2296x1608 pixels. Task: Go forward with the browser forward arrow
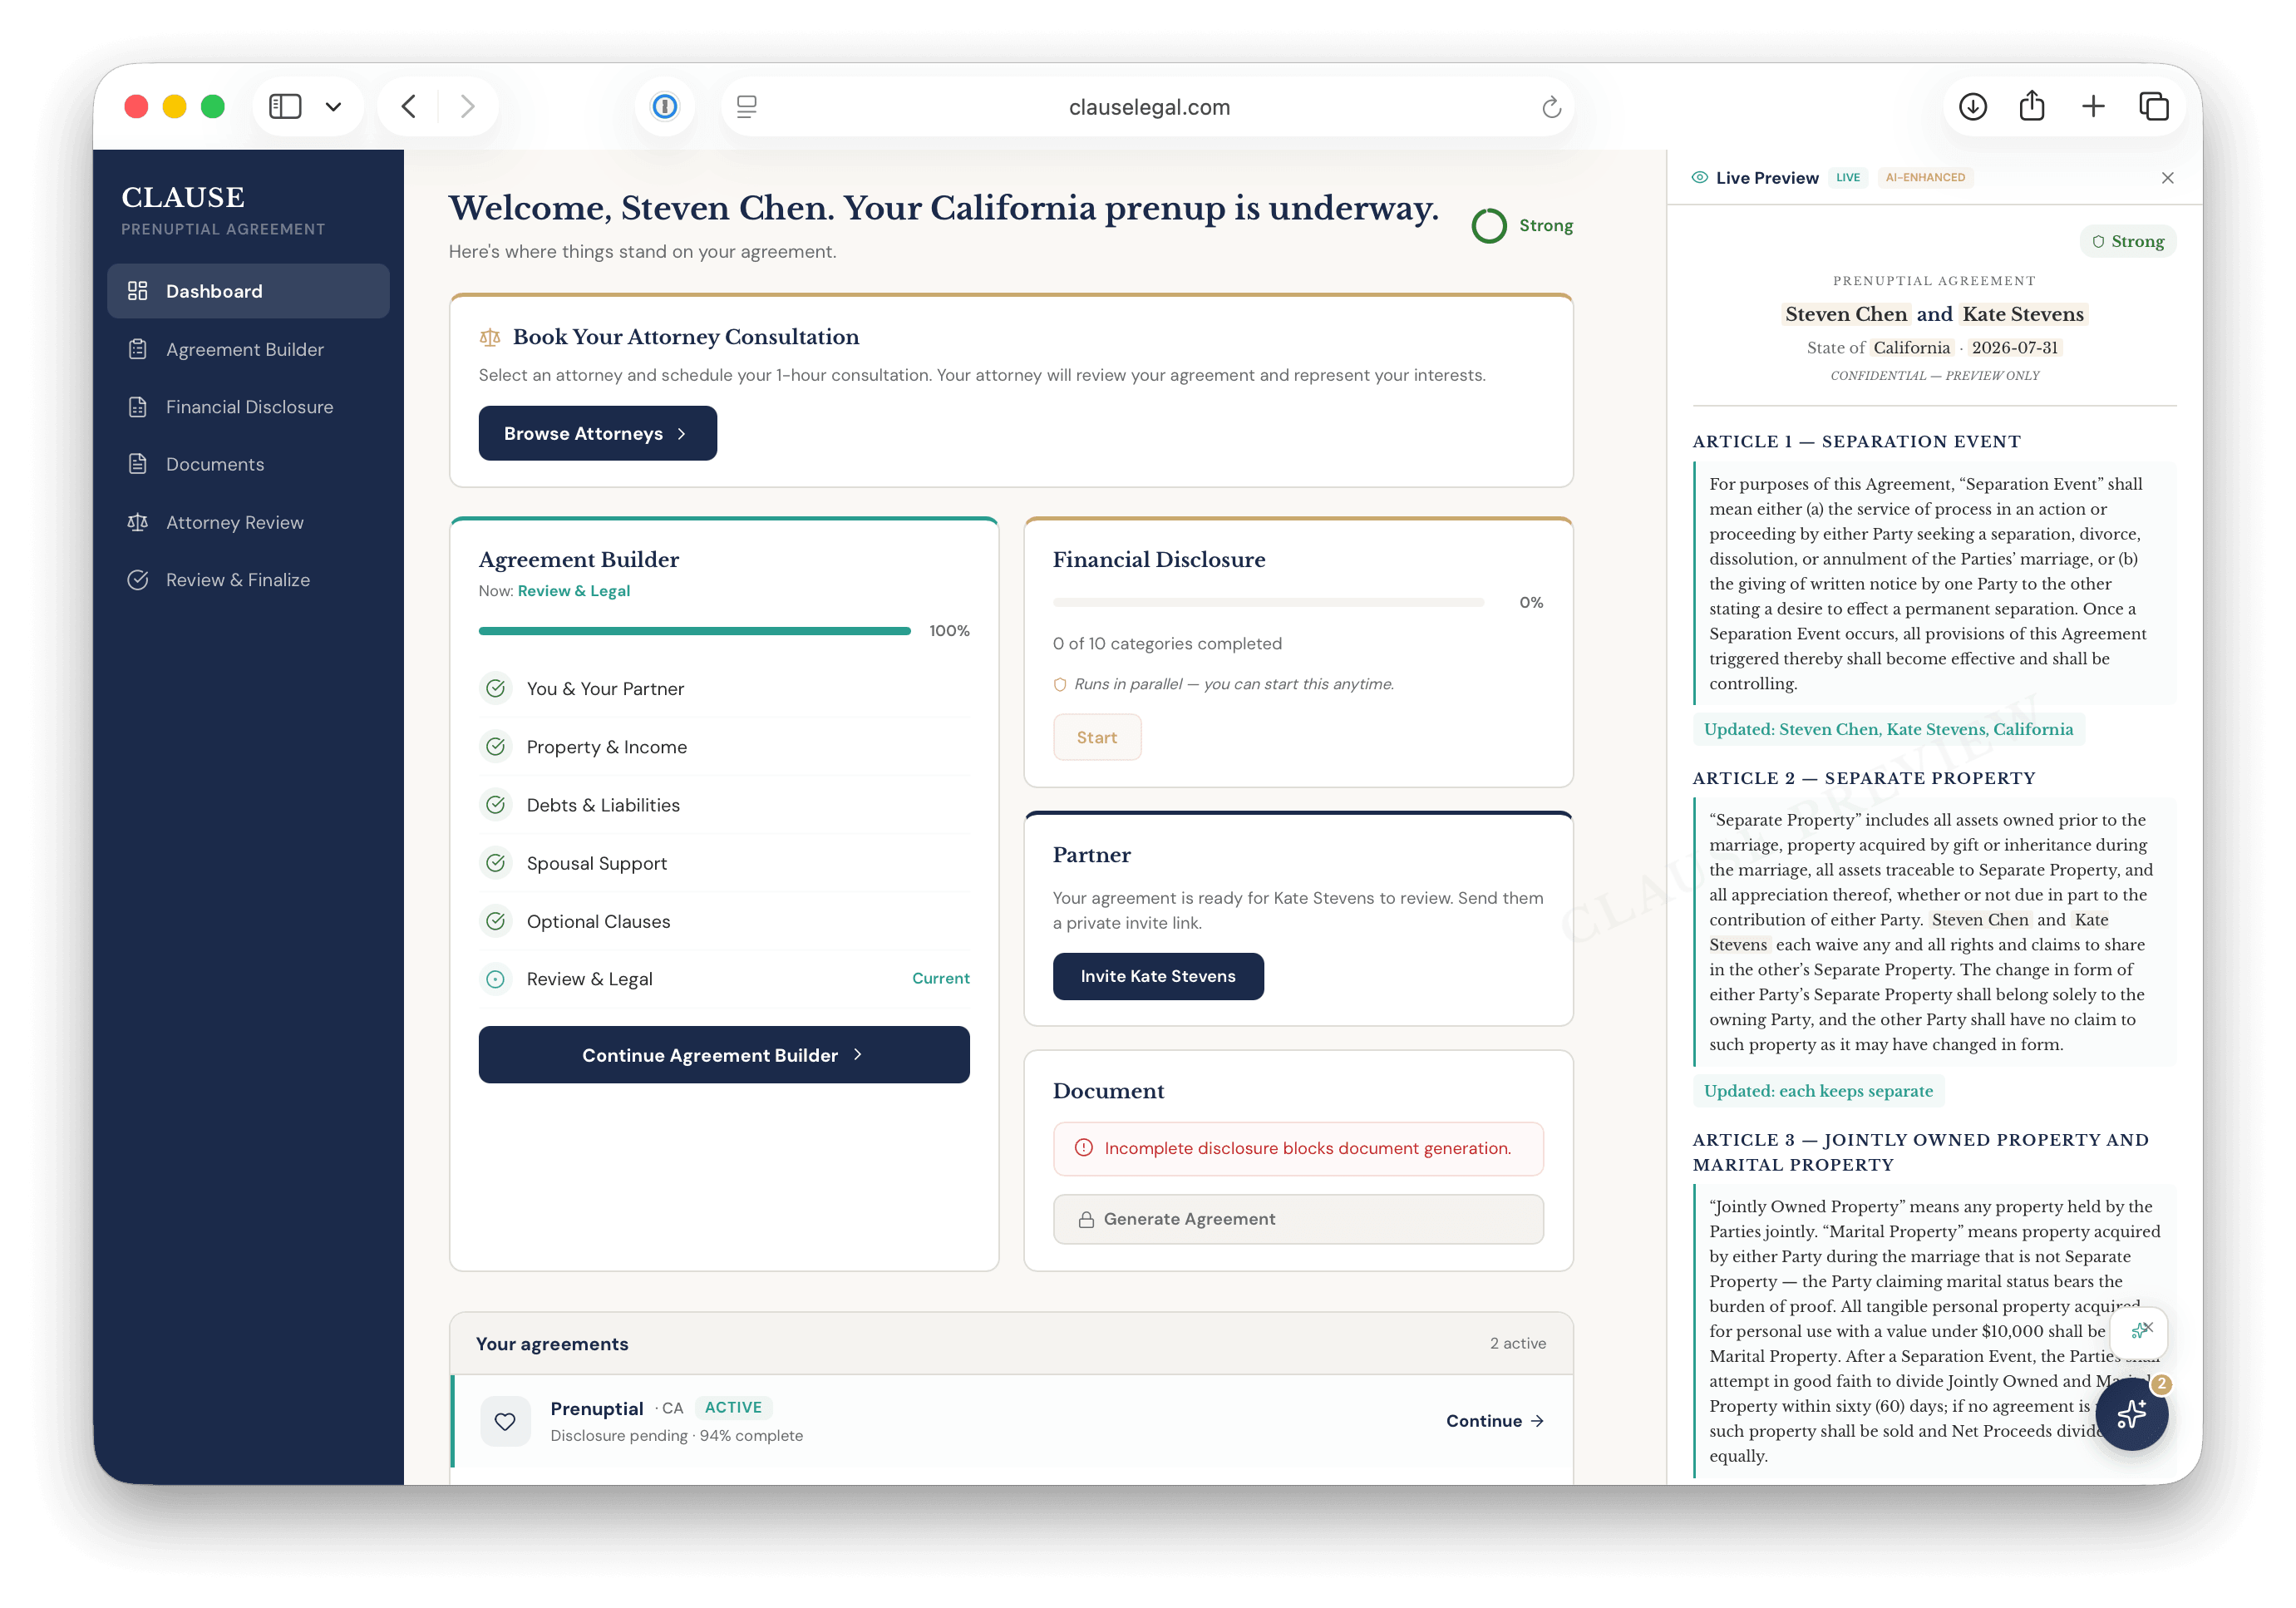point(467,106)
